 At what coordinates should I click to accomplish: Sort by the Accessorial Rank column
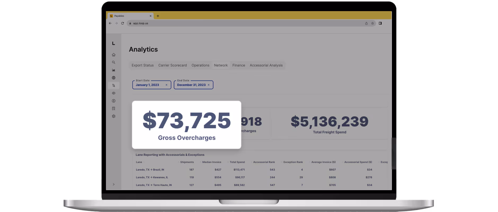point(264,162)
